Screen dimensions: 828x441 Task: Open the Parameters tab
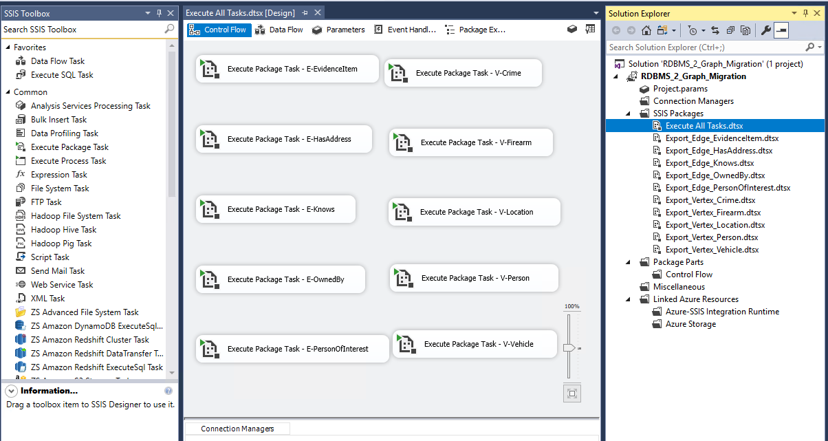click(338, 30)
